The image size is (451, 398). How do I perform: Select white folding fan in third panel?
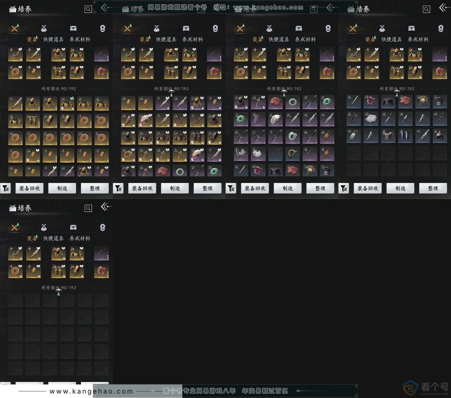[x=275, y=119]
